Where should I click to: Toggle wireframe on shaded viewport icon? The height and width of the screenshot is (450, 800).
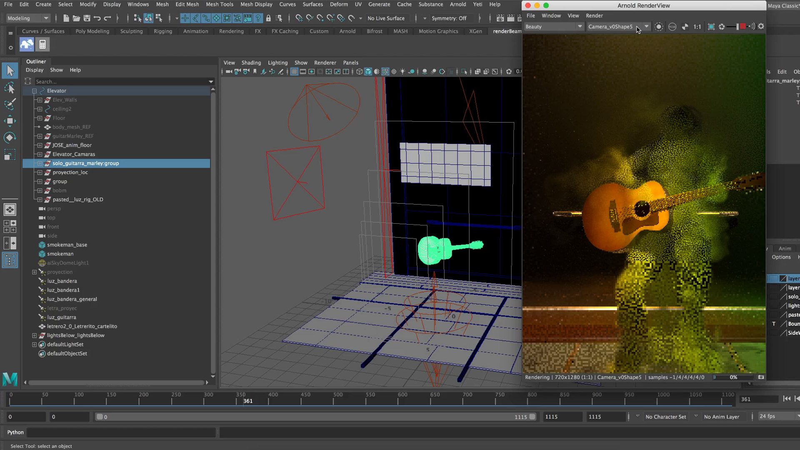tap(385, 72)
